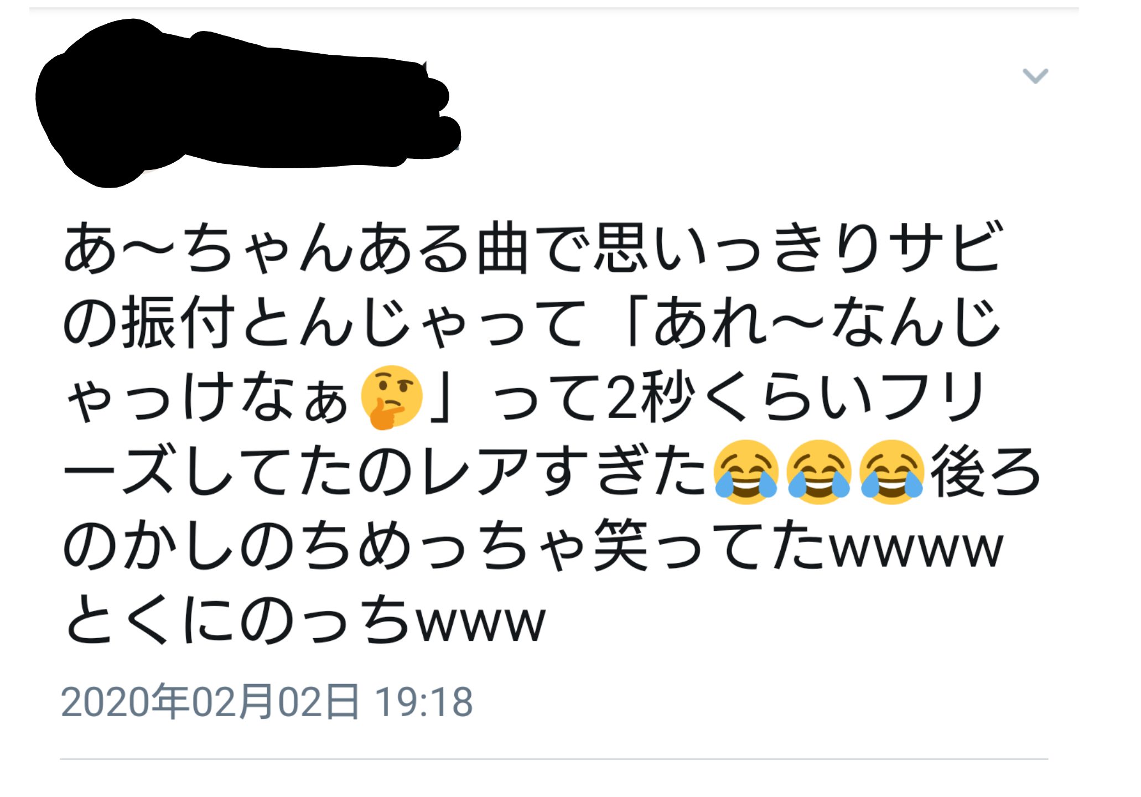Open the tweet options chevron menu

[x=1035, y=76]
